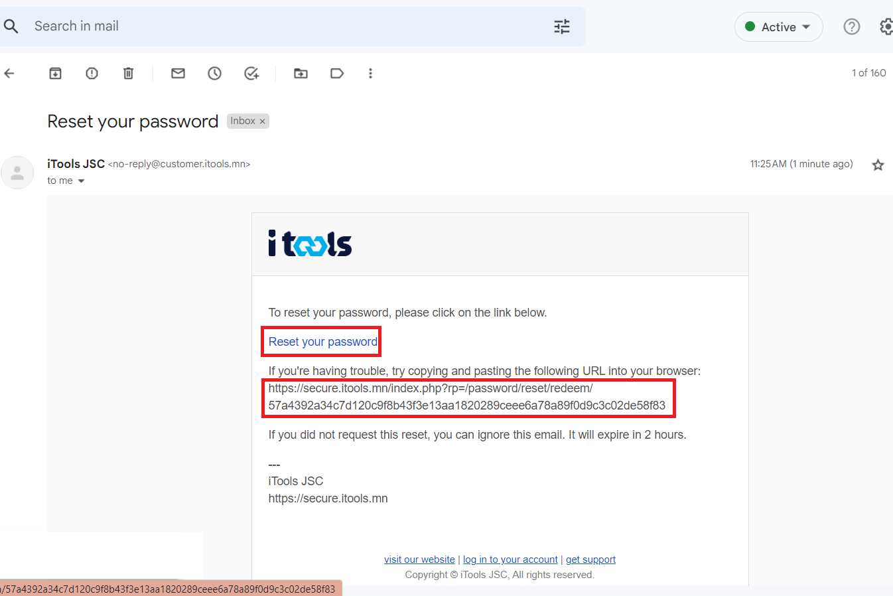Show search options filter icon
The image size is (893, 596).
click(x=562, y=27)
